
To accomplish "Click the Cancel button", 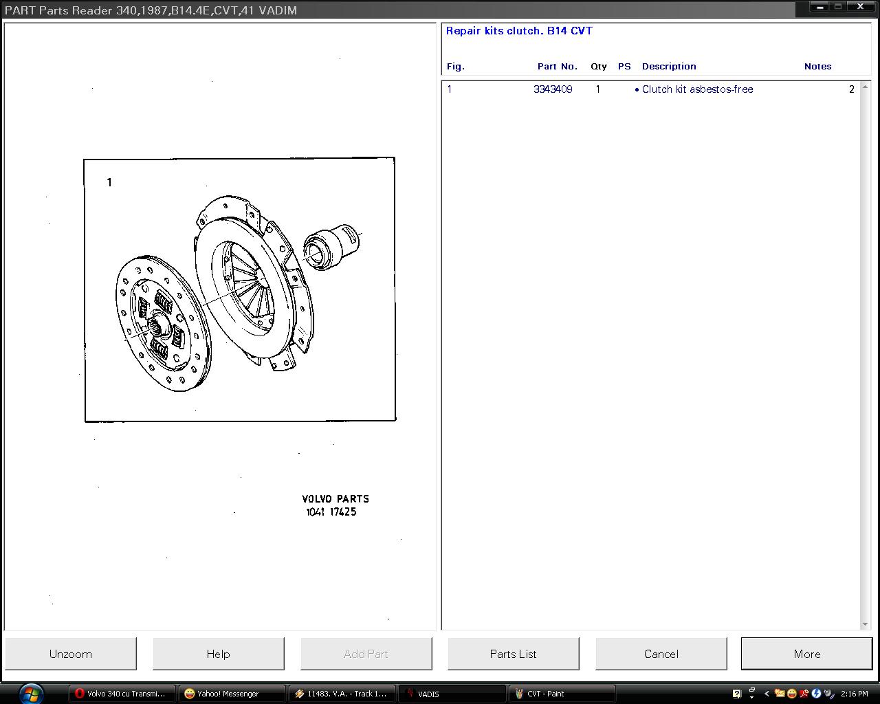I will tap(661, 654).
